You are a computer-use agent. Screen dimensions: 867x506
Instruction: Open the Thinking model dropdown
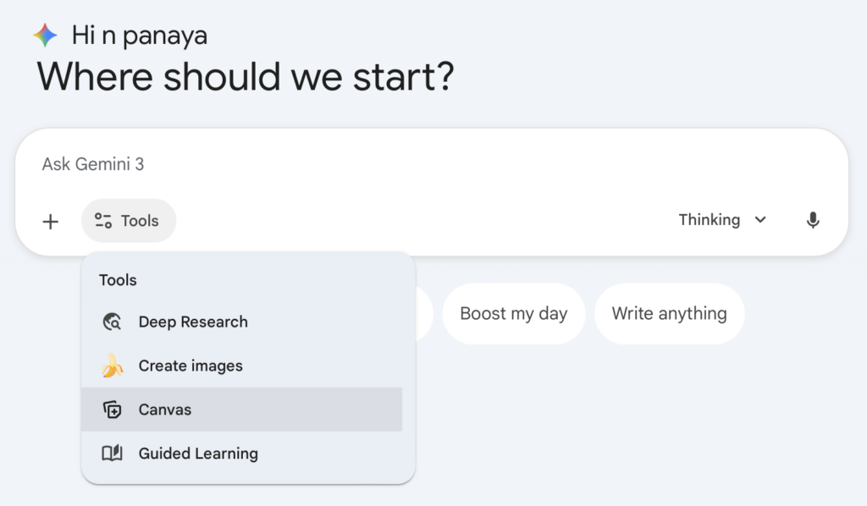(x=722, y=219)
